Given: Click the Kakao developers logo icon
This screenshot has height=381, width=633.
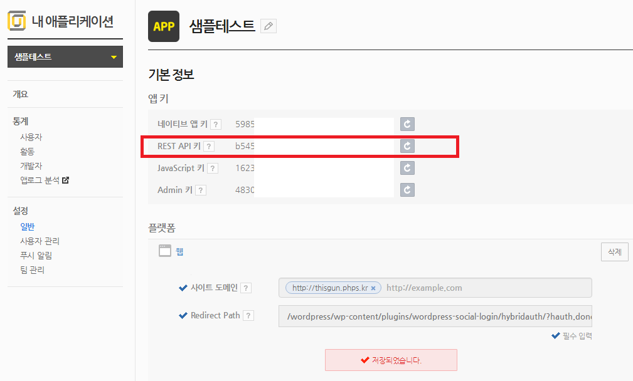Looking at the screenshot, I should coord(16,21).
